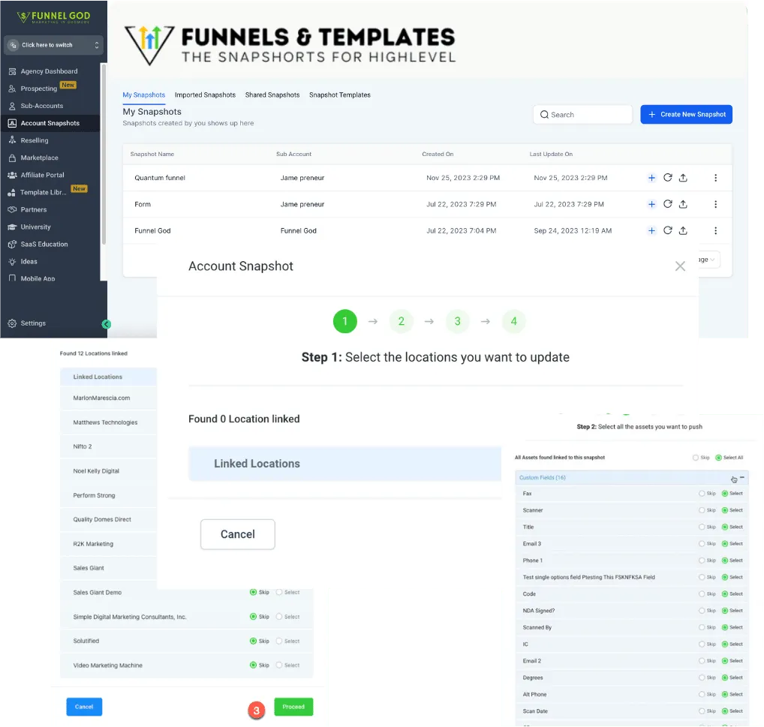Go to wizard step 4
764x727 pixels.
tap(513, 321)
